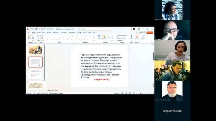Open the Slide Show ribbon tab
The width and height of the screenshot is (216, 121).
[72, 33]
